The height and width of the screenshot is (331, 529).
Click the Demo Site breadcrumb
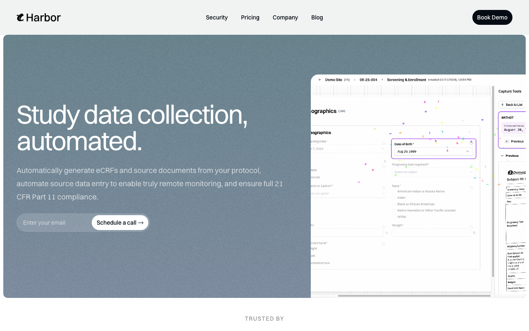(334, 79)
